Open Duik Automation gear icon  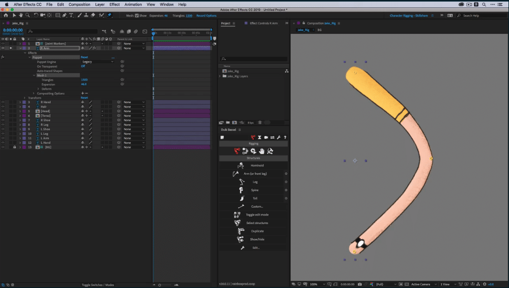click(253, 151)
